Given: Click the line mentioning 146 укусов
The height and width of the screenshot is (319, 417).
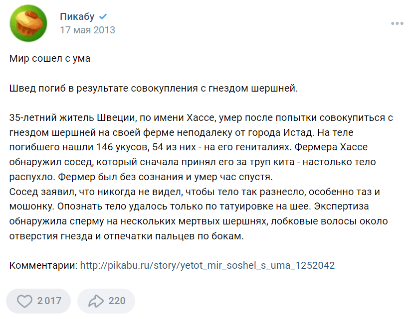Looking at the screenshot, I should click(188, 147).
